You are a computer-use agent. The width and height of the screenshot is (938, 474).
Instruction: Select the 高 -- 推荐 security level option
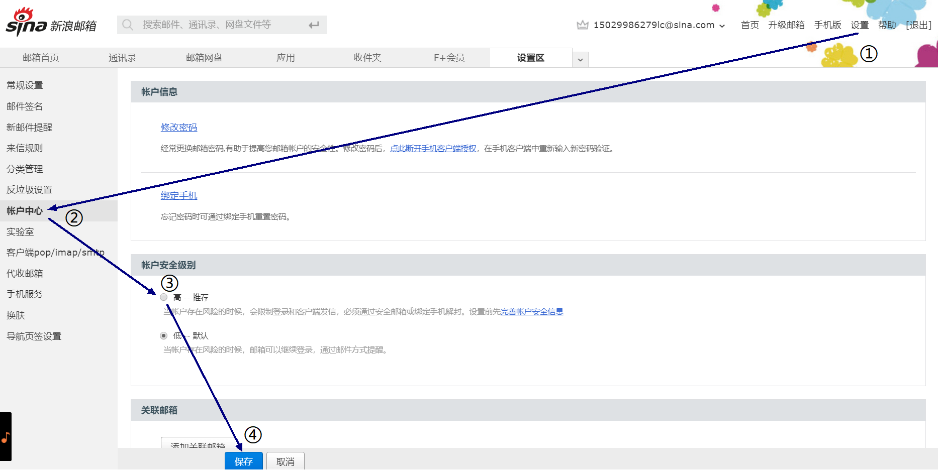pos(163,297)
